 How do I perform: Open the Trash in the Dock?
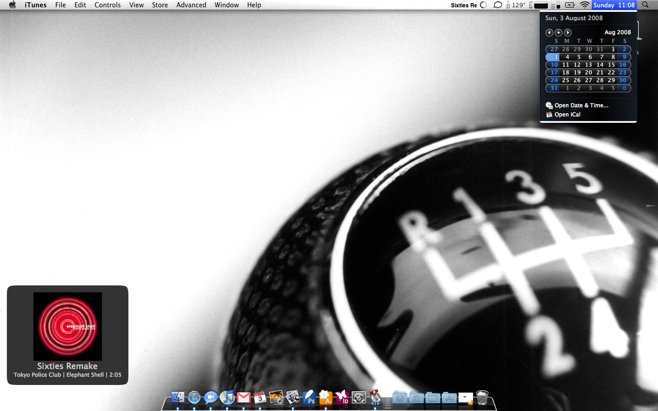pyautogui.click(x=482, y=397)
